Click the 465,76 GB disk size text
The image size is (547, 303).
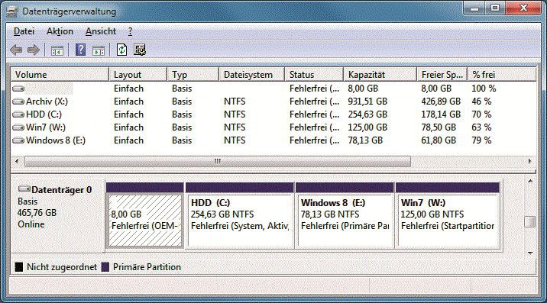click(x=37, y=213)
